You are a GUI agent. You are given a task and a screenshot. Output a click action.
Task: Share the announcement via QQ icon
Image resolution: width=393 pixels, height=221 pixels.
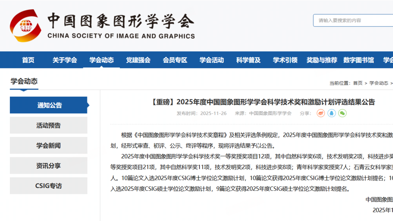[331, 113]
